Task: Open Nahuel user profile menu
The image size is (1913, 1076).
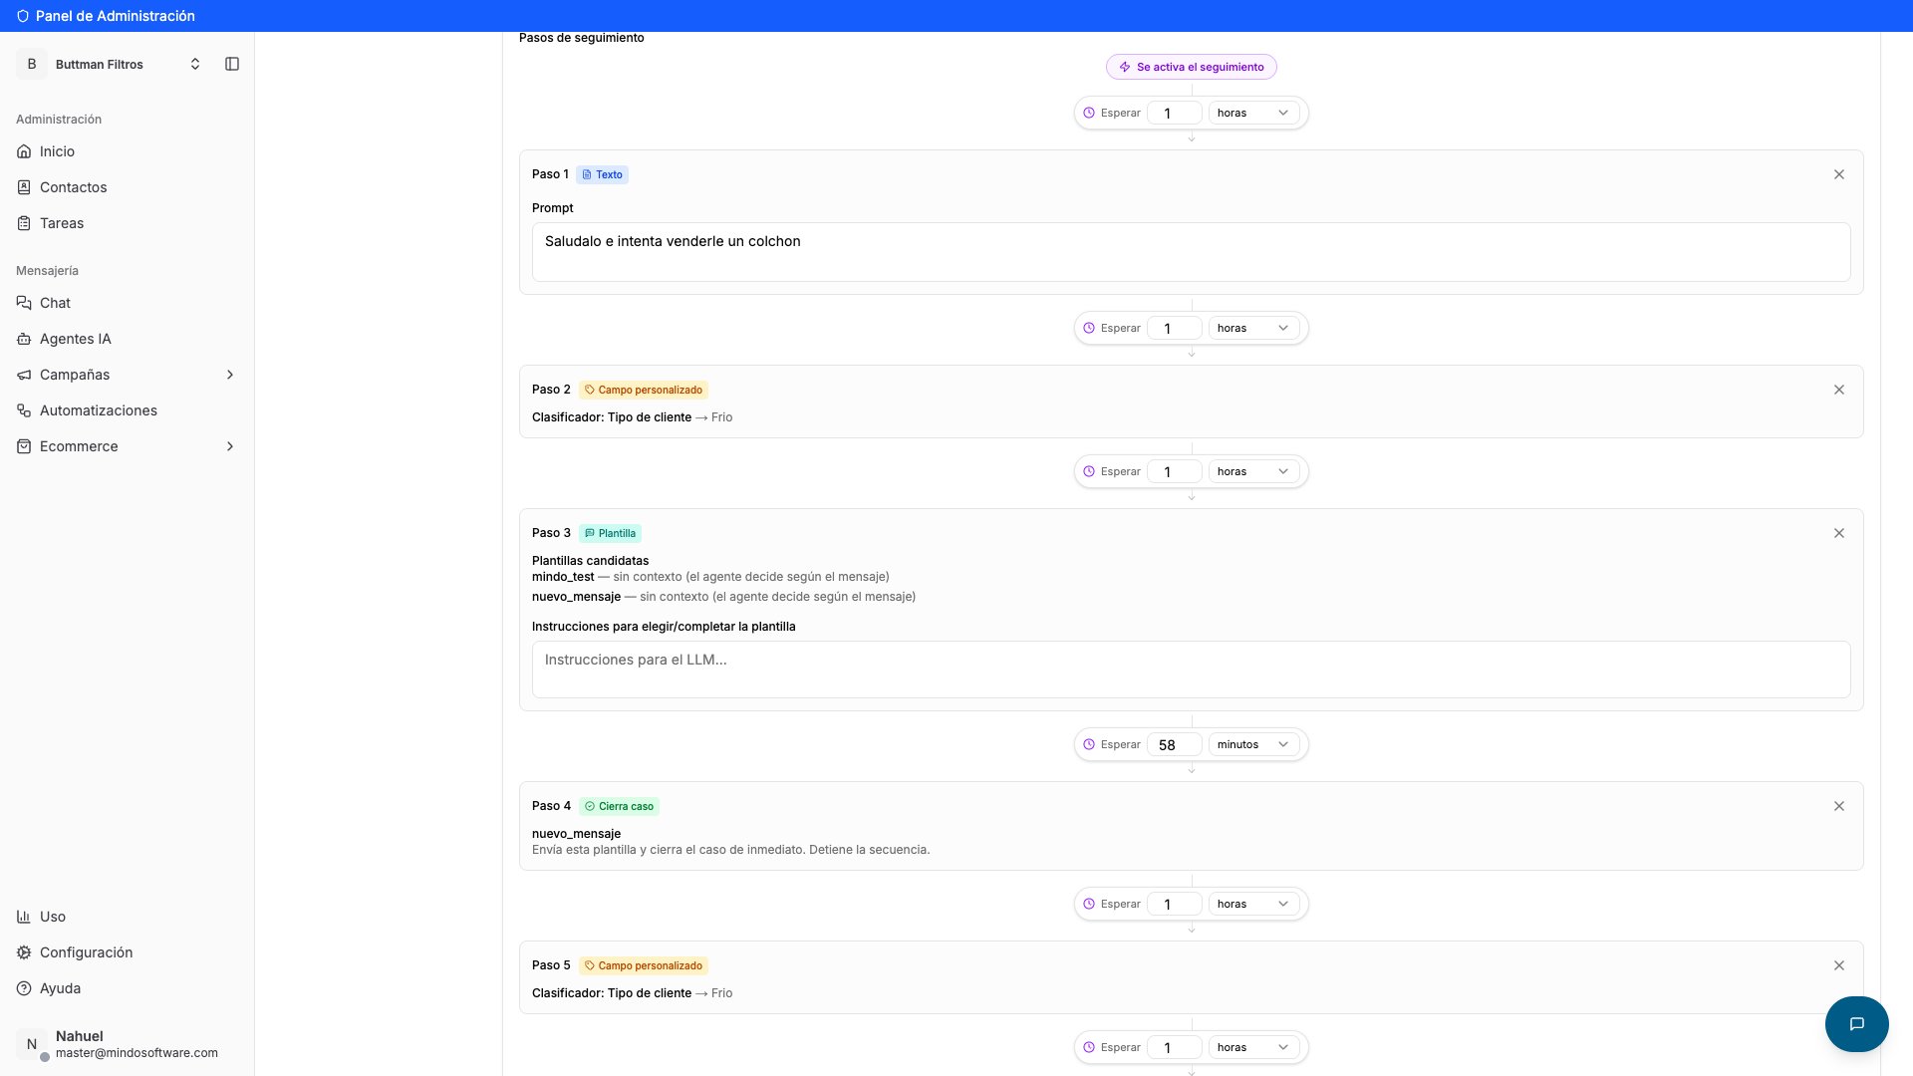Action: pos(128,1044)
